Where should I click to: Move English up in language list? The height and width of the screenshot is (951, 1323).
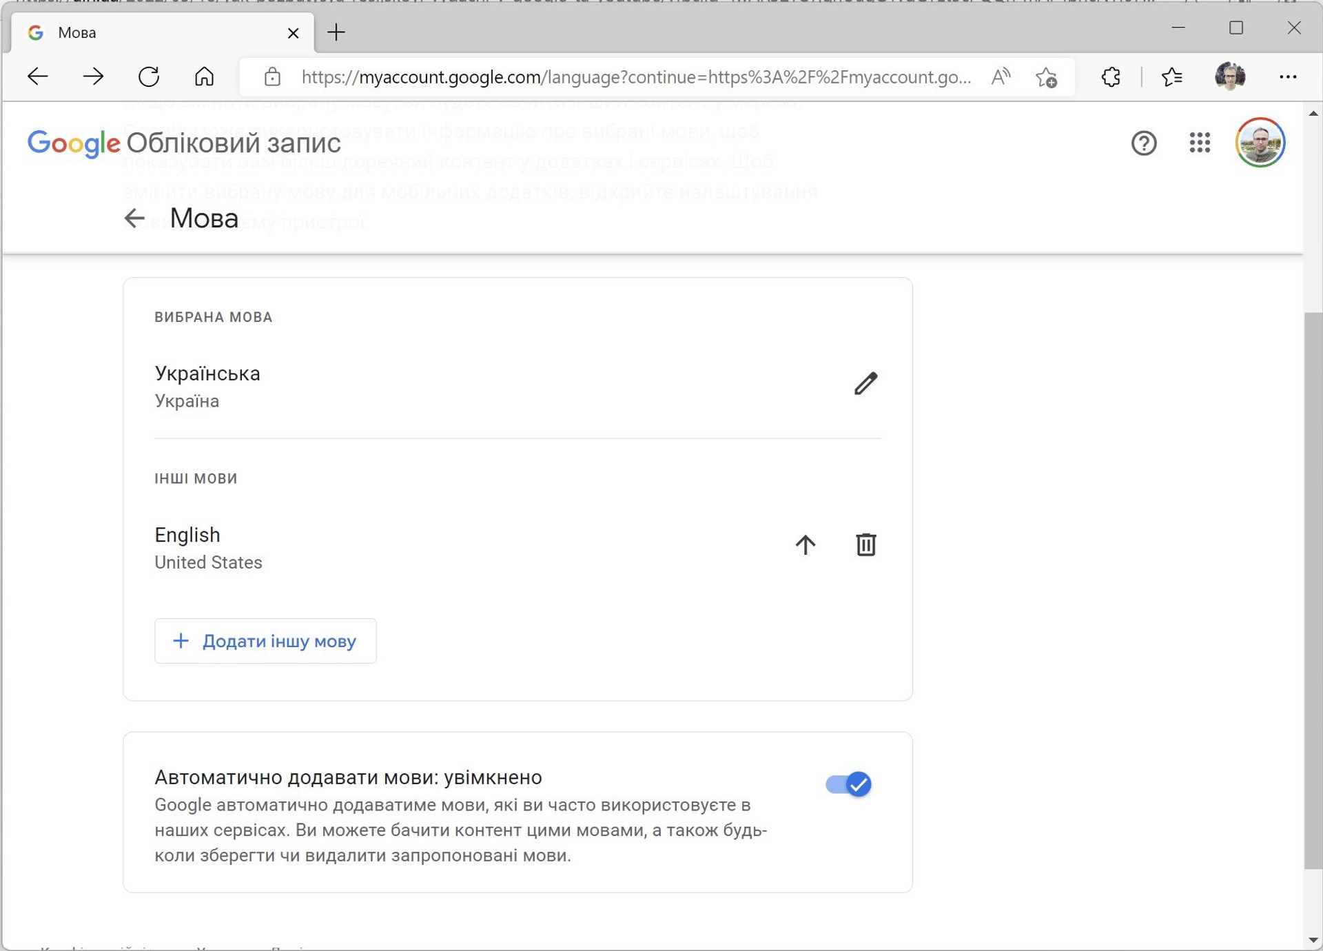coord(805,544)
